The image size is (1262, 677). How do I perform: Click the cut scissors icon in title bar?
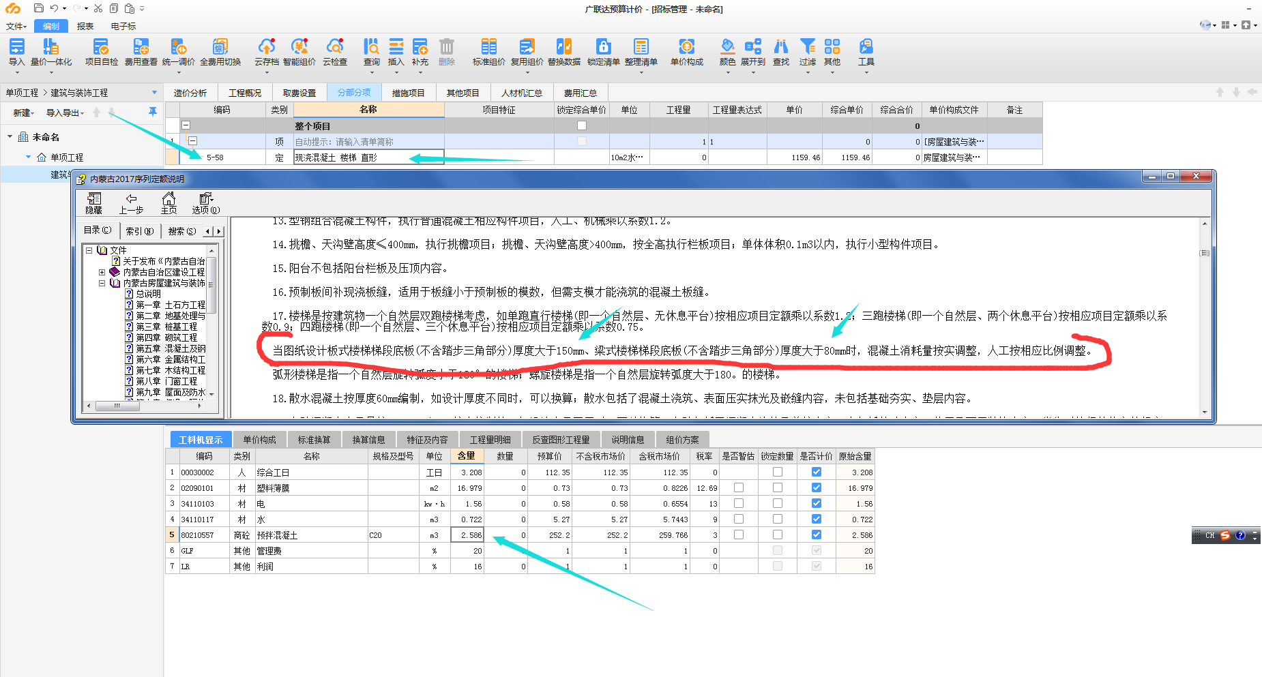pos(98,8)
